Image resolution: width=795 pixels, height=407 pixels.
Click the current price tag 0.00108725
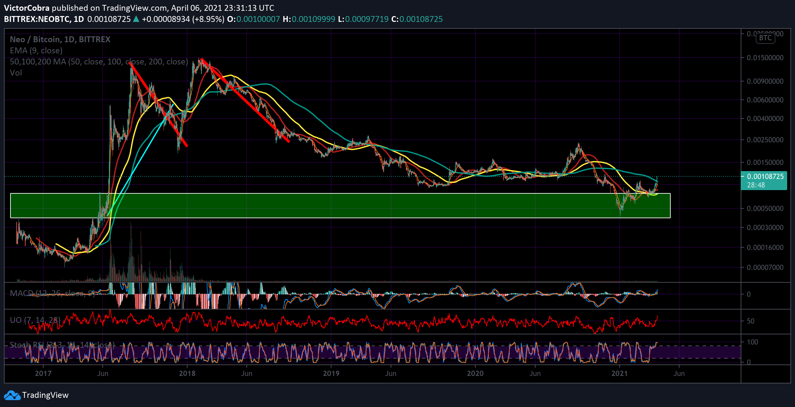pyautogui.click(x=764, y=181)
